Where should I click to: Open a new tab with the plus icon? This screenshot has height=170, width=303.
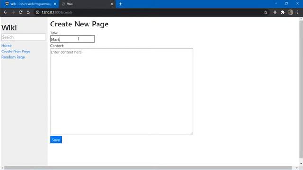121,4
